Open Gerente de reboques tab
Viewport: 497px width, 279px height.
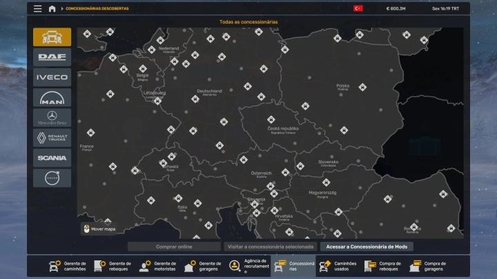point(113,266)
